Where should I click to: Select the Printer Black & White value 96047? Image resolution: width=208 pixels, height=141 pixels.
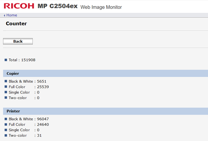coord(43,119)
